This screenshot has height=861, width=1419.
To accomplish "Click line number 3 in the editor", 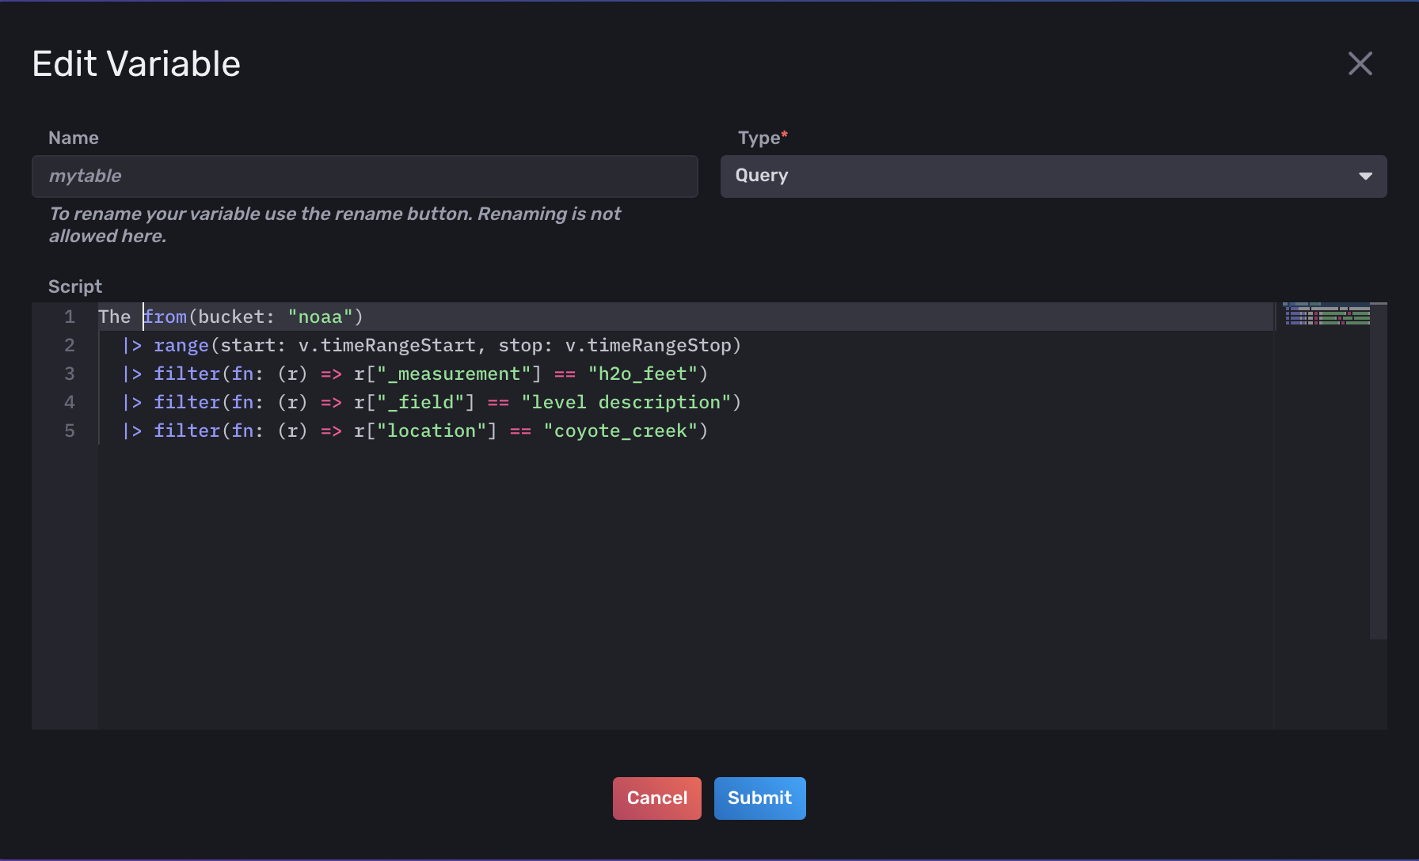I will coord(69,373).
